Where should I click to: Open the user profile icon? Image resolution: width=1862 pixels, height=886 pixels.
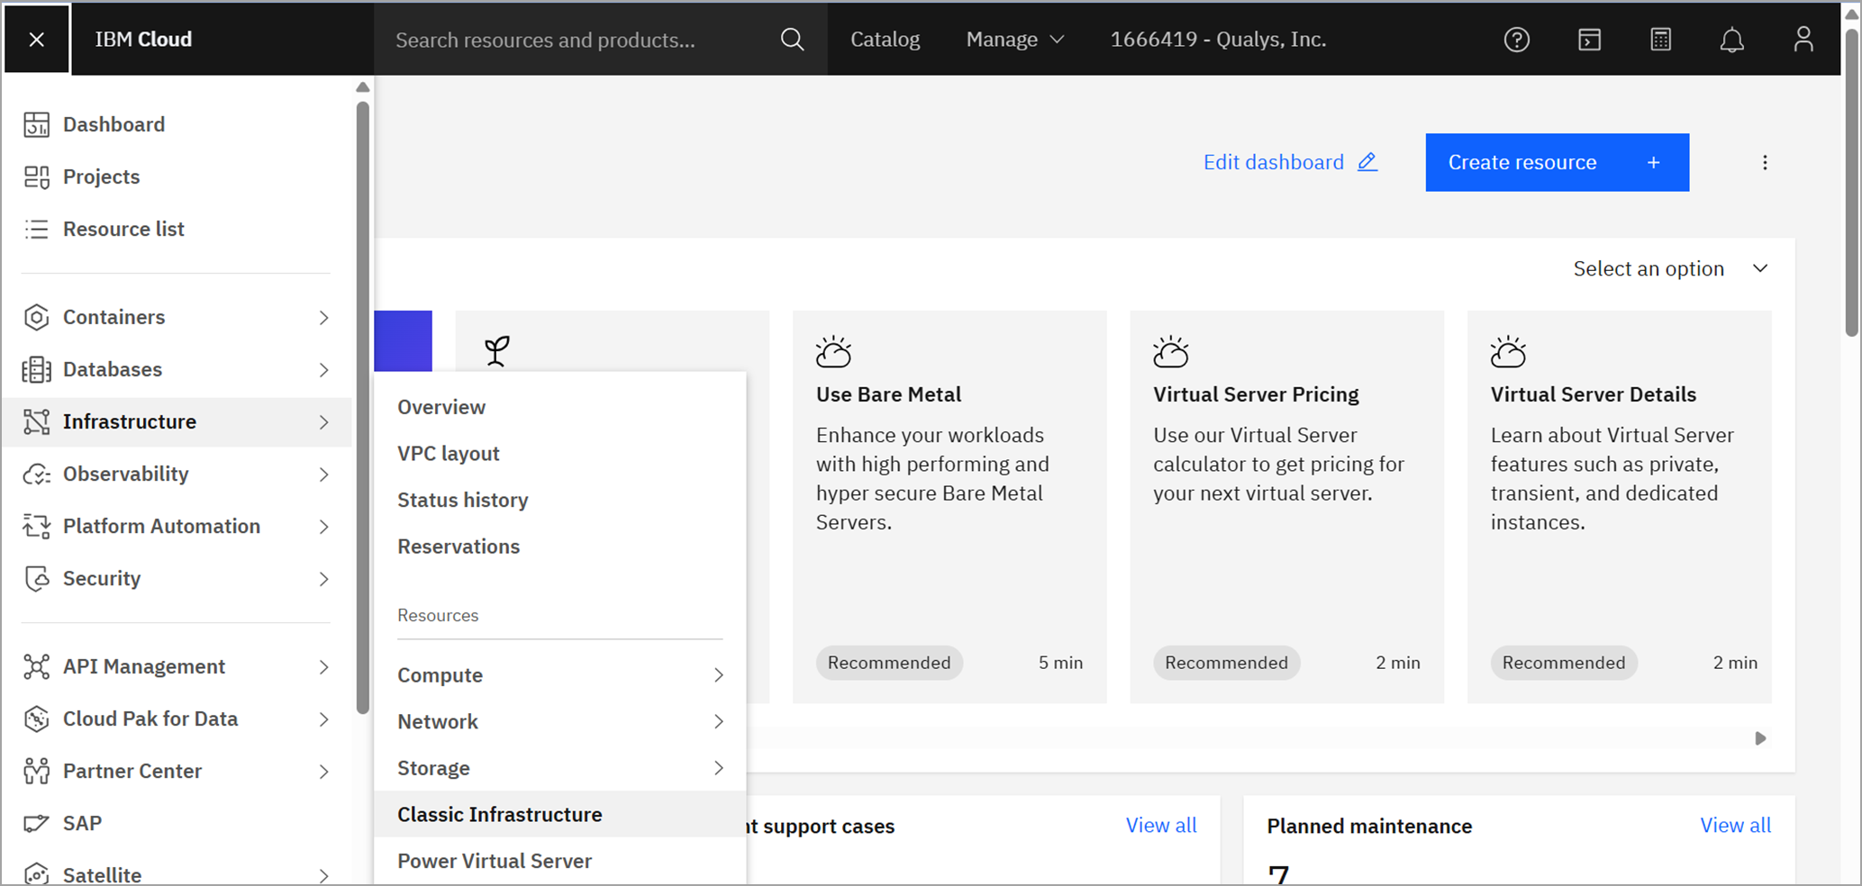(1803, 40)
